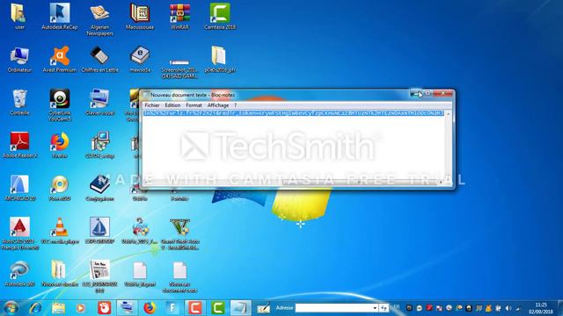
Task: Select the Conjugaison book desktop icon
Action: tap(99, 188)
